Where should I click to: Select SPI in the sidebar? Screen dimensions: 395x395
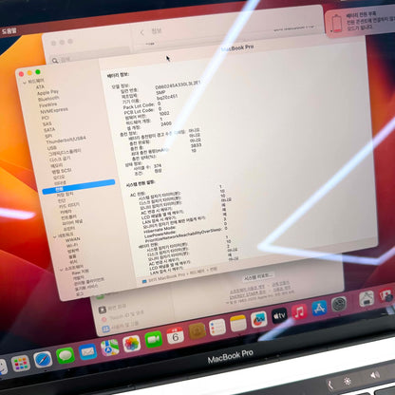[48, 136]
